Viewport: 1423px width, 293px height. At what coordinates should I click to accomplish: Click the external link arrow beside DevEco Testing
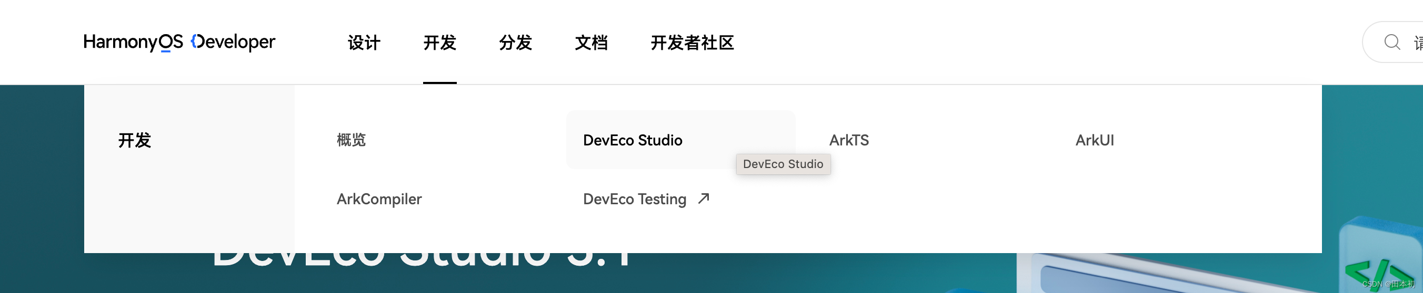[x=703, y=198]
